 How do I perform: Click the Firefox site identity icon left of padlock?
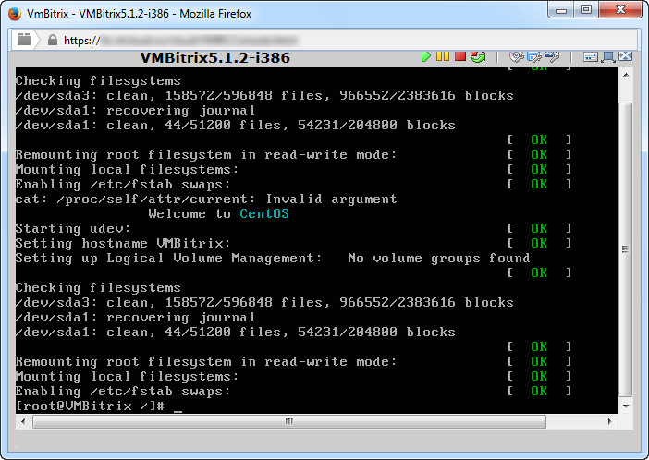point(24,40)
